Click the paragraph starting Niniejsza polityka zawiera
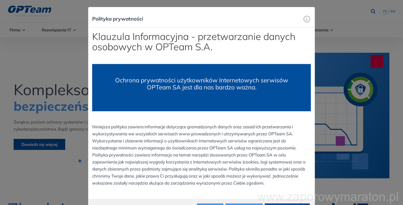This screenshot has height=205, width=403. tap(199, 155)
